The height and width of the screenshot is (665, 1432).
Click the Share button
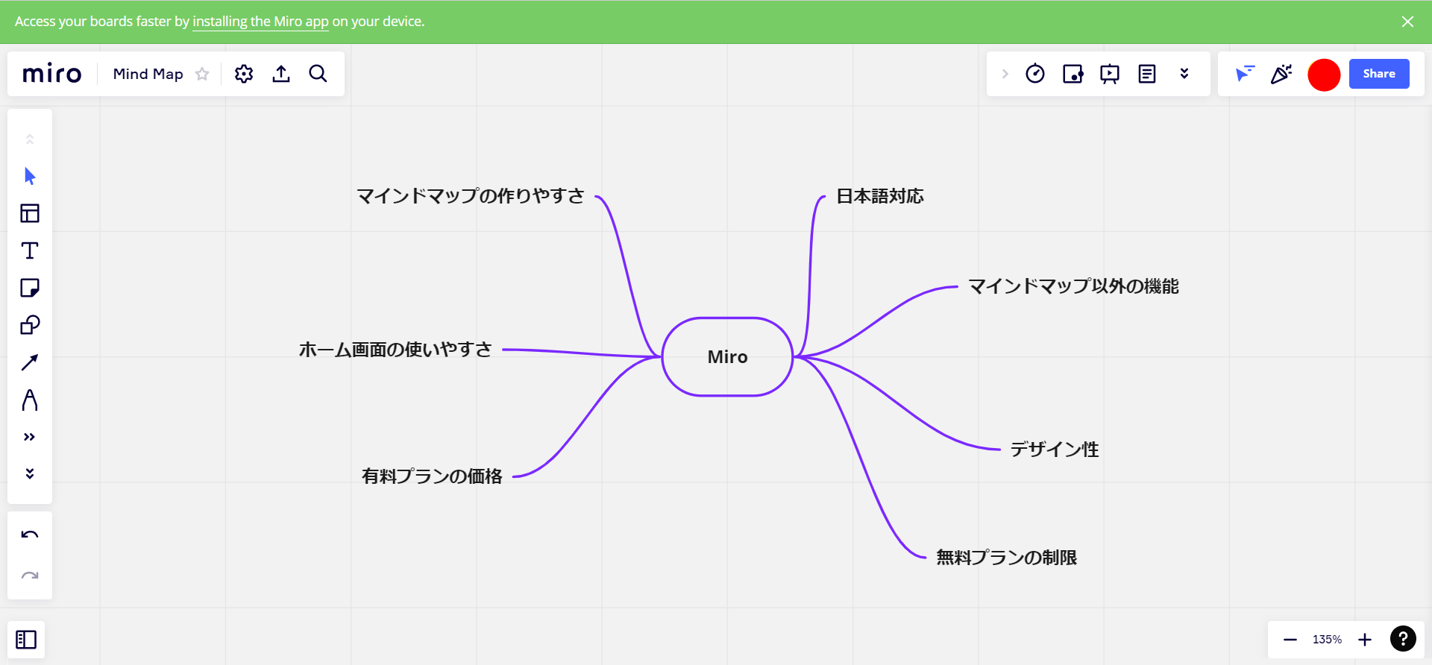point(1379,74)
